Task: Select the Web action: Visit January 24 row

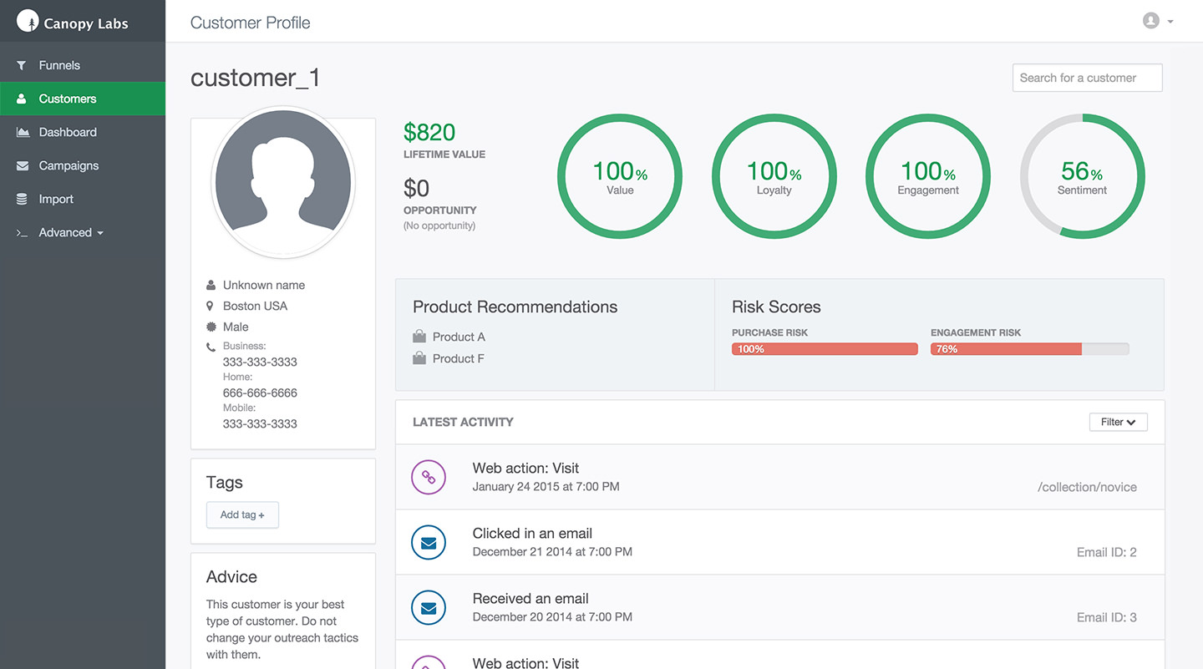Action: 779,477
